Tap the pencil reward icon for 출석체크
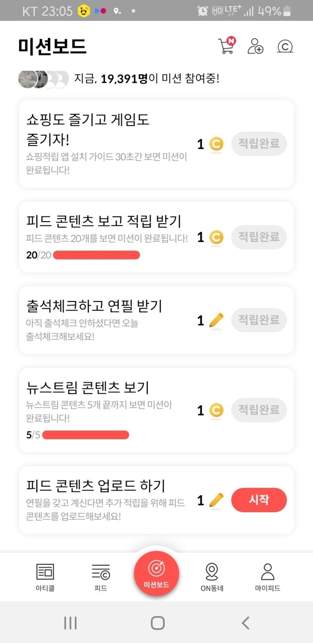Viewport: 313px width, 643px height. click(x=216, y=321)
